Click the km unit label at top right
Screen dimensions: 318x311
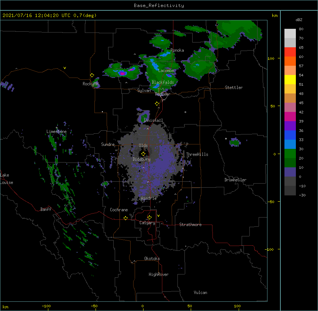pos(274,16)
